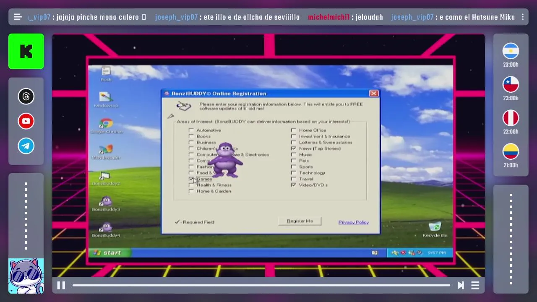
Task: Click the green Kick logo
Action: [26, 51]
